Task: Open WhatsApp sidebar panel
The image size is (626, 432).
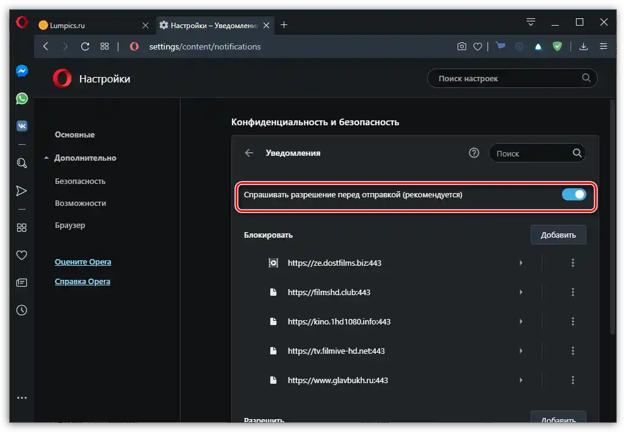Action: [21, 98]
